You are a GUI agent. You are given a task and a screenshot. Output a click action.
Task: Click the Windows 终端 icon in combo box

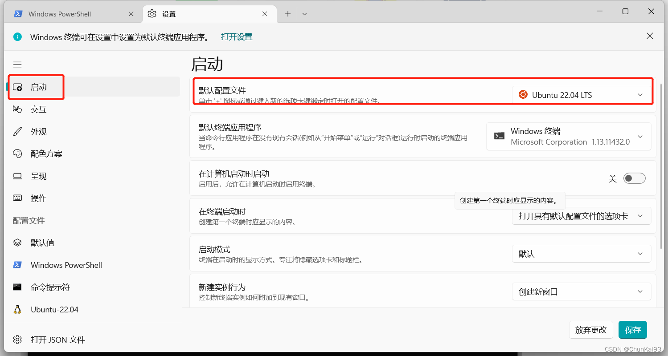click(500, 136)
